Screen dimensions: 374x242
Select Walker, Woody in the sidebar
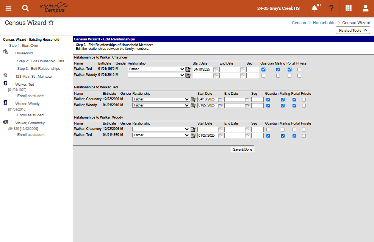(27, 104)
